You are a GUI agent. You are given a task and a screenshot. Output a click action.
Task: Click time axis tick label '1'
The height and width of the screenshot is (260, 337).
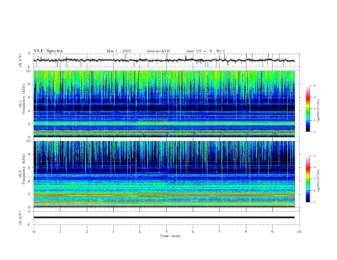point(60,232)
